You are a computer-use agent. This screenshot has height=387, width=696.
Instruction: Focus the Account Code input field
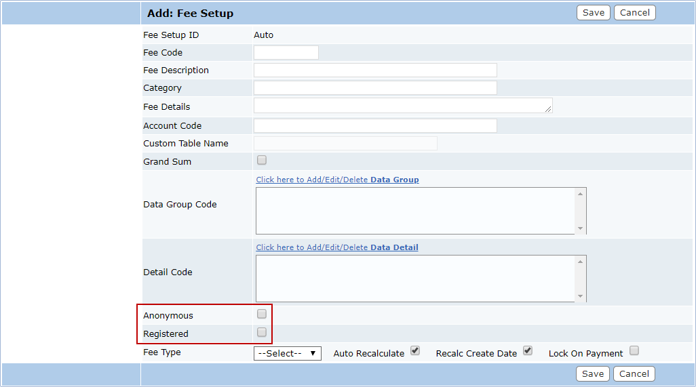click(375, 126)
